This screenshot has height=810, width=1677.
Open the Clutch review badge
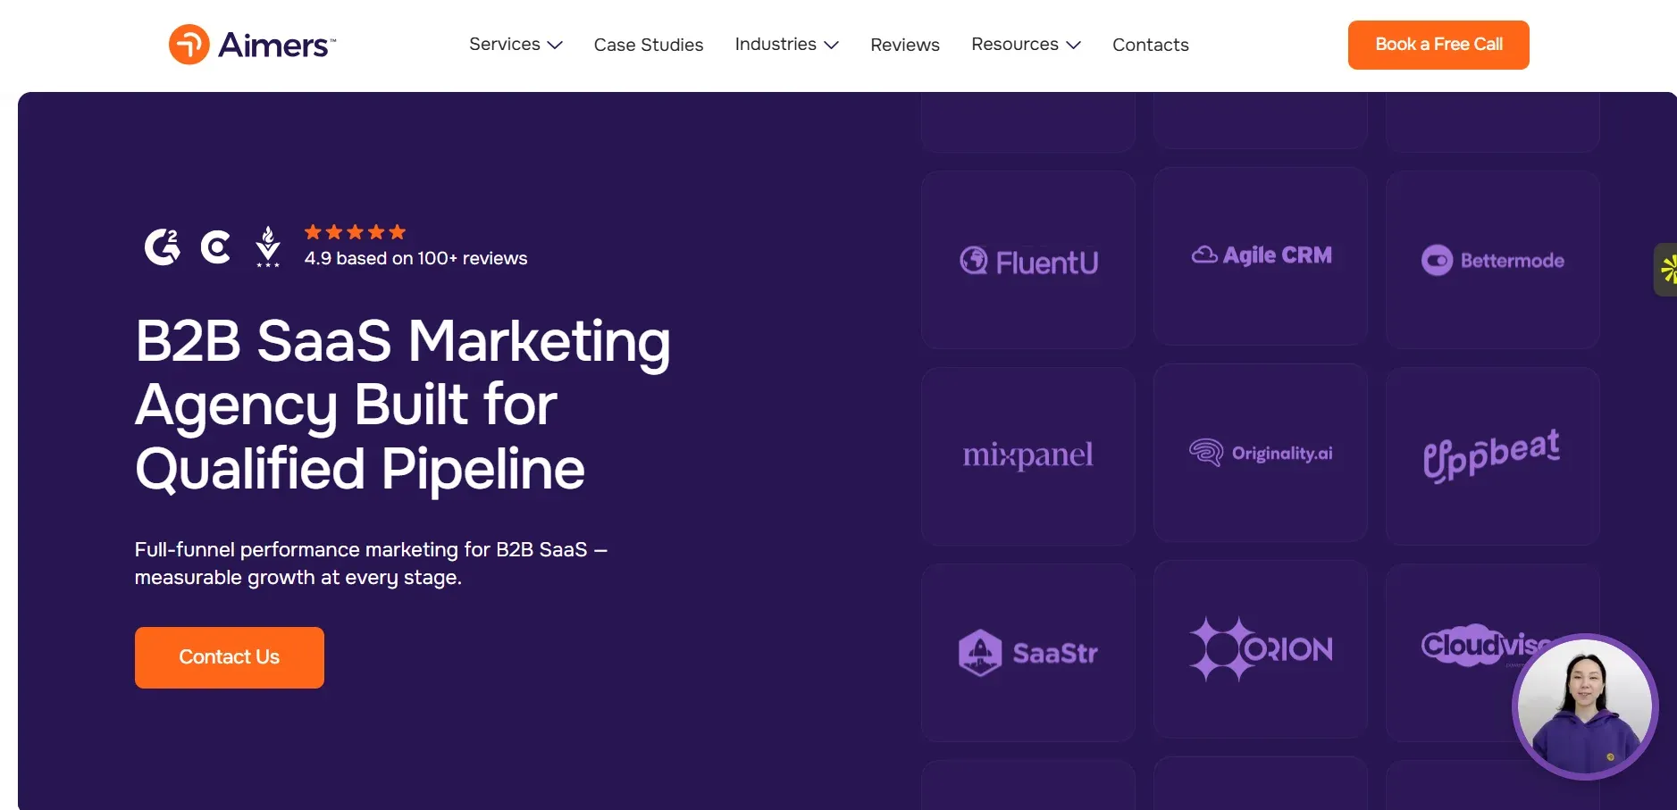pos(215,247)
